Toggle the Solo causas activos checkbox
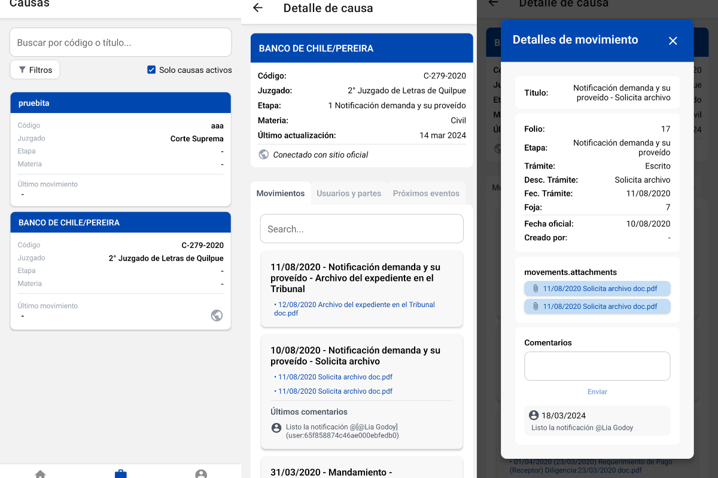718x478 pixels. click(151, 70)
